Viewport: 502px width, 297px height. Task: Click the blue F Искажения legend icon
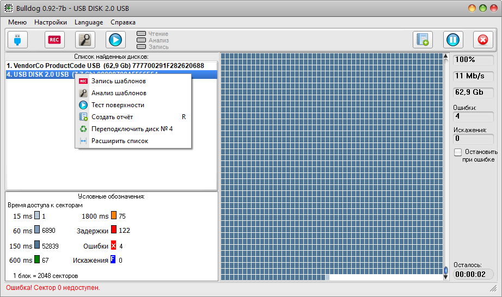coord(113,259)
